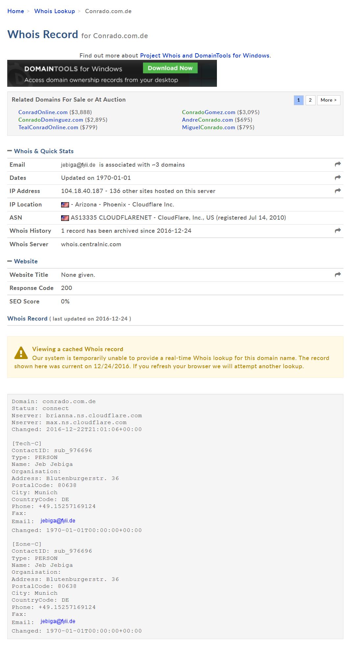Click '1 record has been archived' text
Image resolution: width=352 pixels, height=649 pixels.
(126, 231)
